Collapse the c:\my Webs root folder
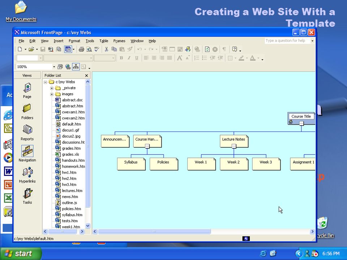 [x=46, y=82]
